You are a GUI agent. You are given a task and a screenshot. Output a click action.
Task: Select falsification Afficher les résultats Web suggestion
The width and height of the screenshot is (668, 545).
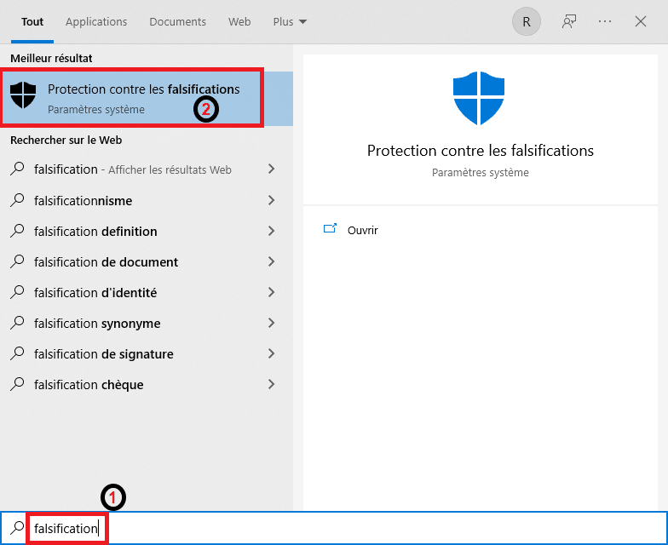click(x=147, y=169)
